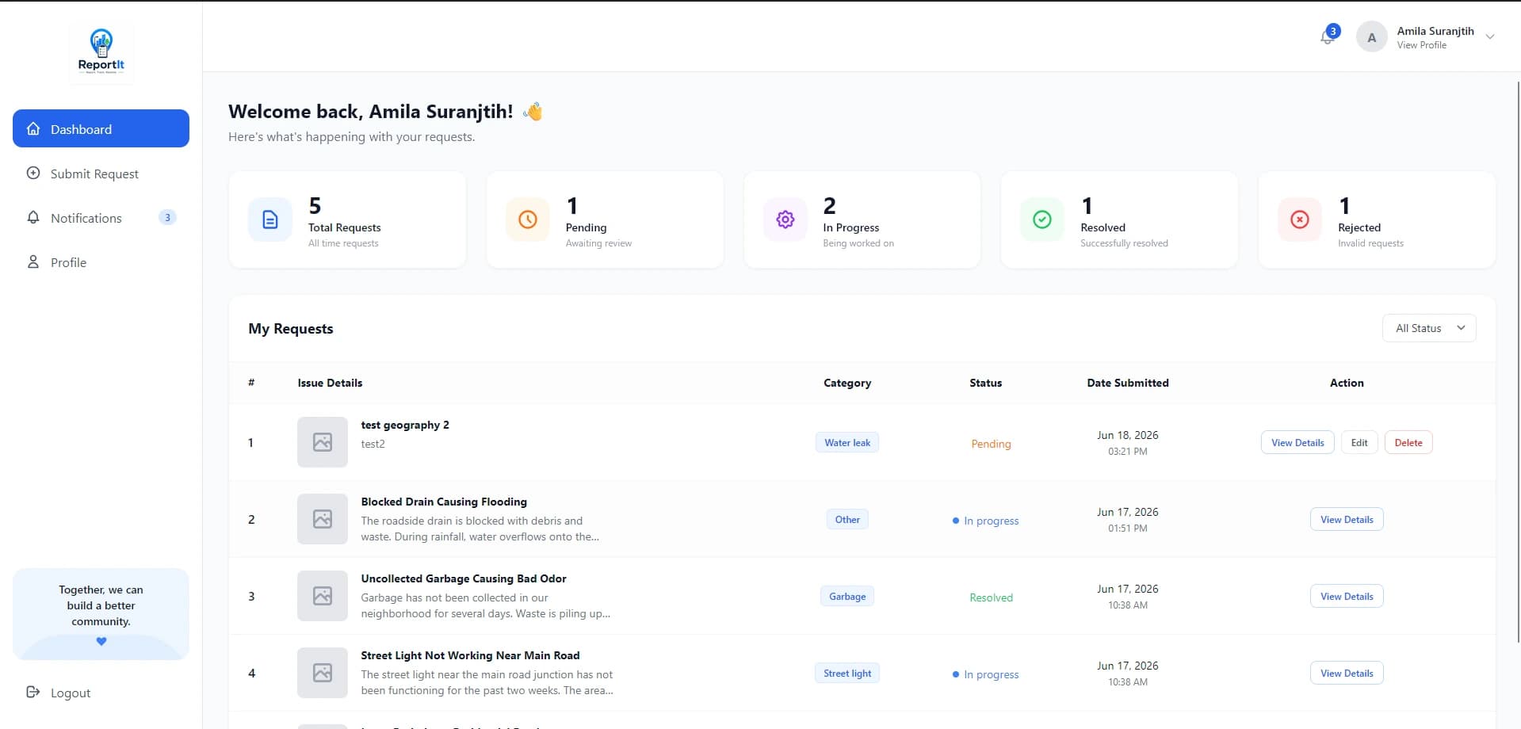Click the Total Requests document icon
This screenshot has width=1521, height=729.
(270, 219)
